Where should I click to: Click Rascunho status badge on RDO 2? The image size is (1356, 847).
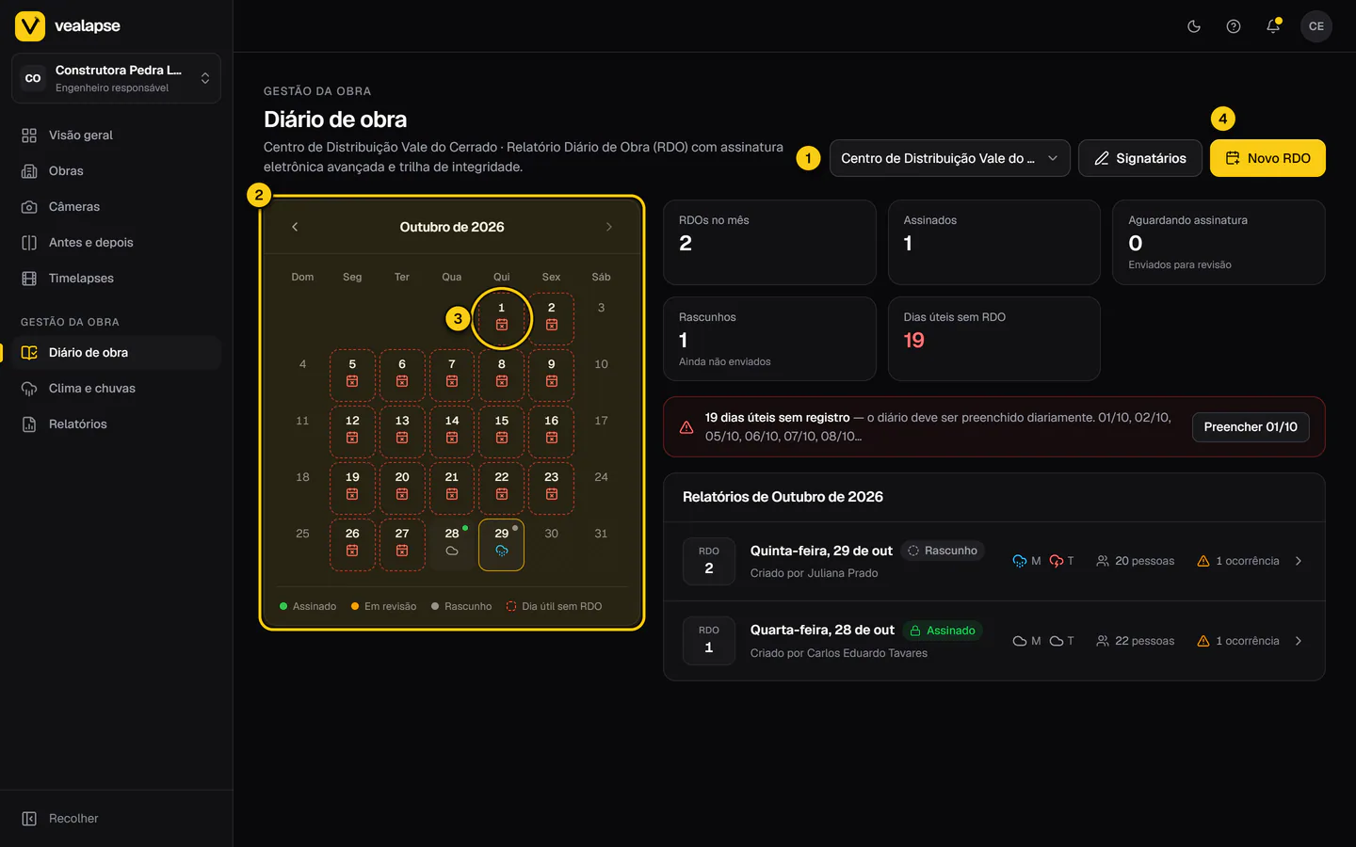click(x=943, y=551)
